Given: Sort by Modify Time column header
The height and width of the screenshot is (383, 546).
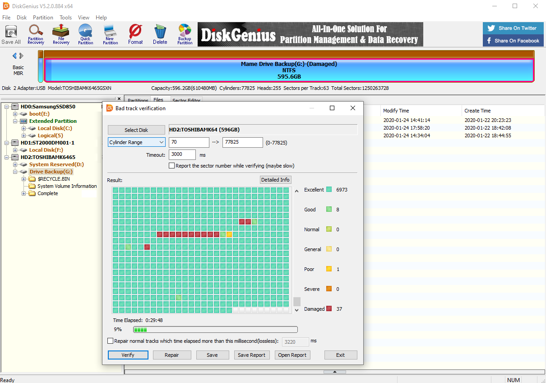Looking at the screenshot, I should coord(421,111).
